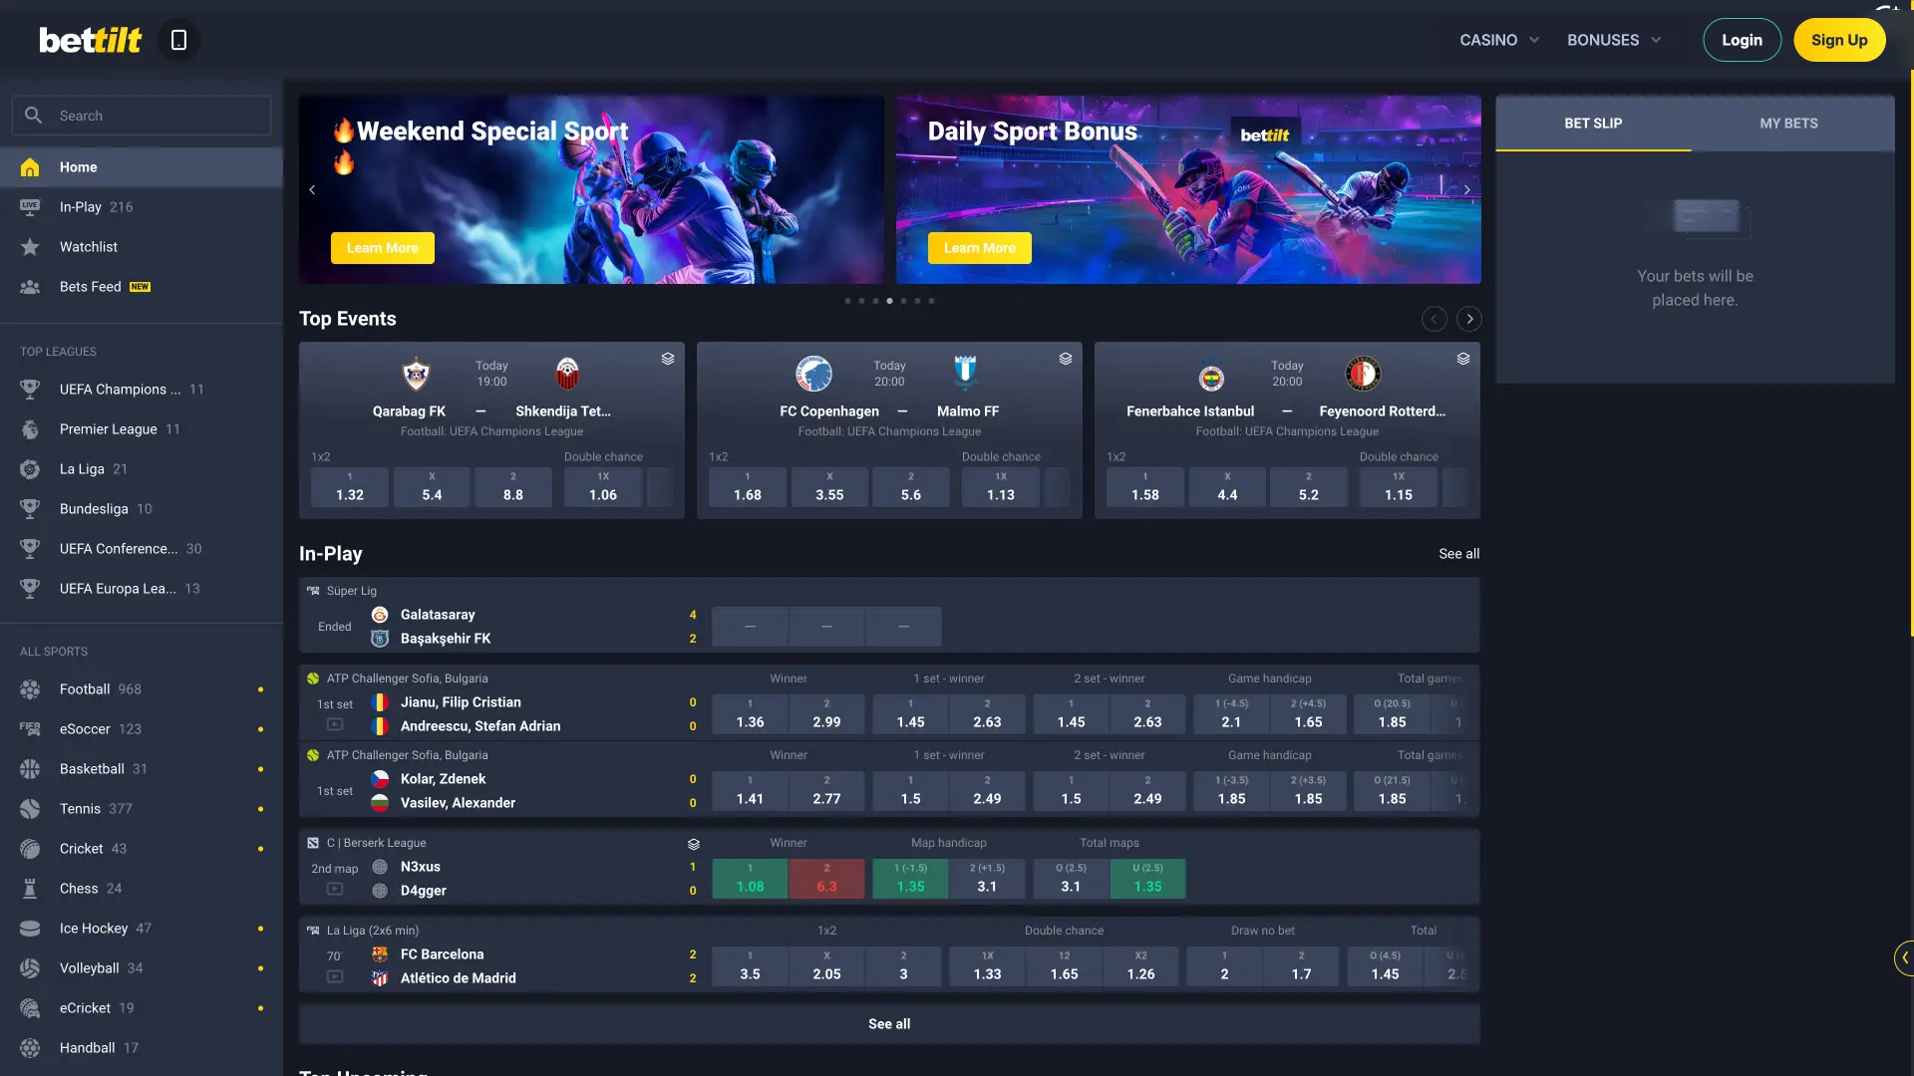Click the Basketball sport icon
This screenshot has height=1076, width=1914.
(30, 769)
